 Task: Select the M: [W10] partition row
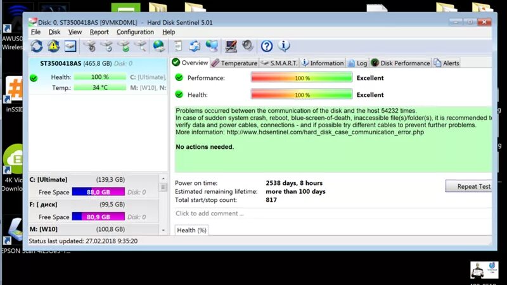click(93, 229)
